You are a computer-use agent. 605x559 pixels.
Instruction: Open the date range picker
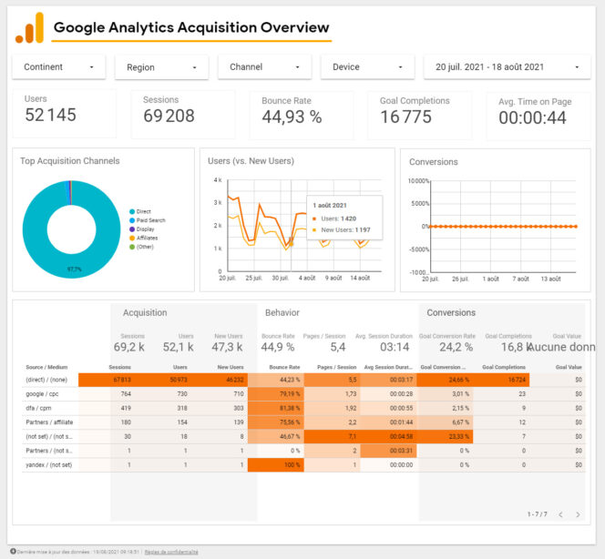(x=507, y=67)
